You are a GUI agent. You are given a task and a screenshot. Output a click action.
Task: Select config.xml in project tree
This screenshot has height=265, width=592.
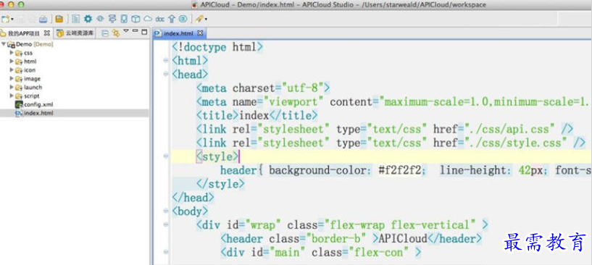[38, 104]
